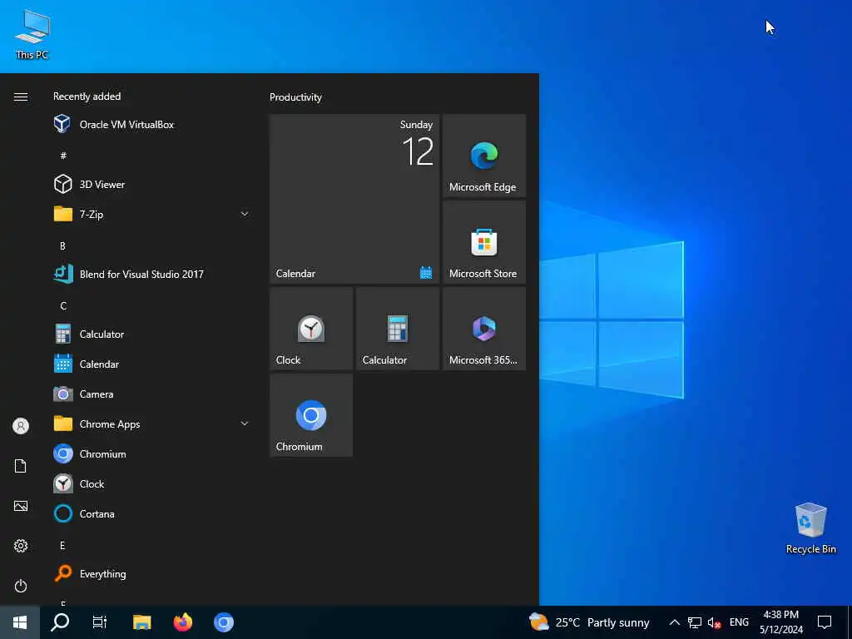Open the Chromium tile

[x=311, y=415]
